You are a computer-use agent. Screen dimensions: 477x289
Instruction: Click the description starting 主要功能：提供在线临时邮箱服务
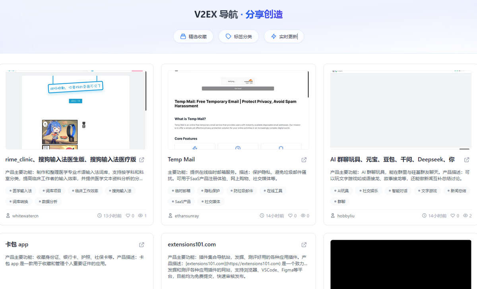point(237,176)
